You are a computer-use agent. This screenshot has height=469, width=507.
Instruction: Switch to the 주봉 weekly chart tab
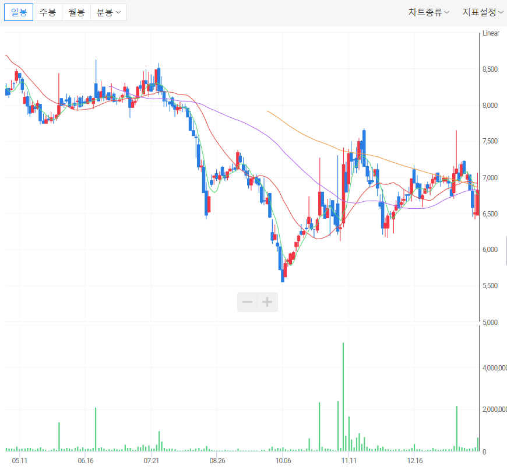tap(48, 12)
